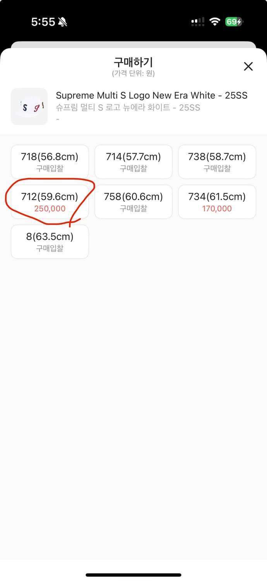Tap the Wi-Fi status icon
The height and width of the screenshot is (582, 267).
(215, 22)
